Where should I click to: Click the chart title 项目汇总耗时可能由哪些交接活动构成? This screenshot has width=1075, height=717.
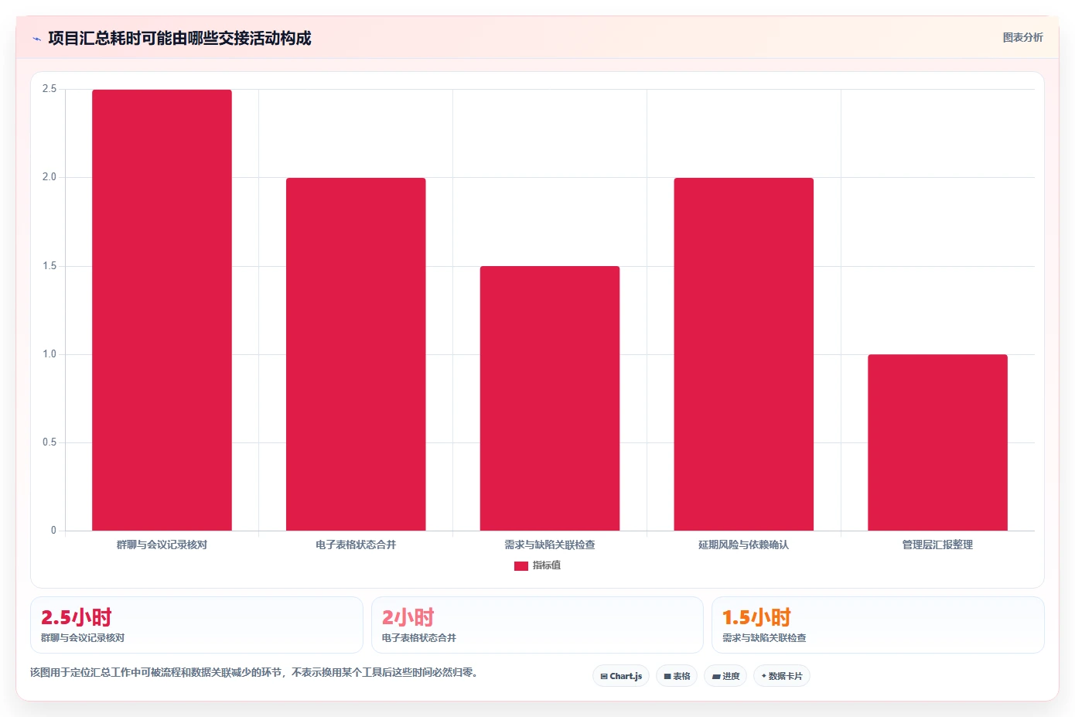[x=179, y=39]
